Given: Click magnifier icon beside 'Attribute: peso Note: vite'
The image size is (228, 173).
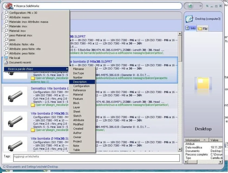Looking at the screenshot, I should (x=6, y=49).
